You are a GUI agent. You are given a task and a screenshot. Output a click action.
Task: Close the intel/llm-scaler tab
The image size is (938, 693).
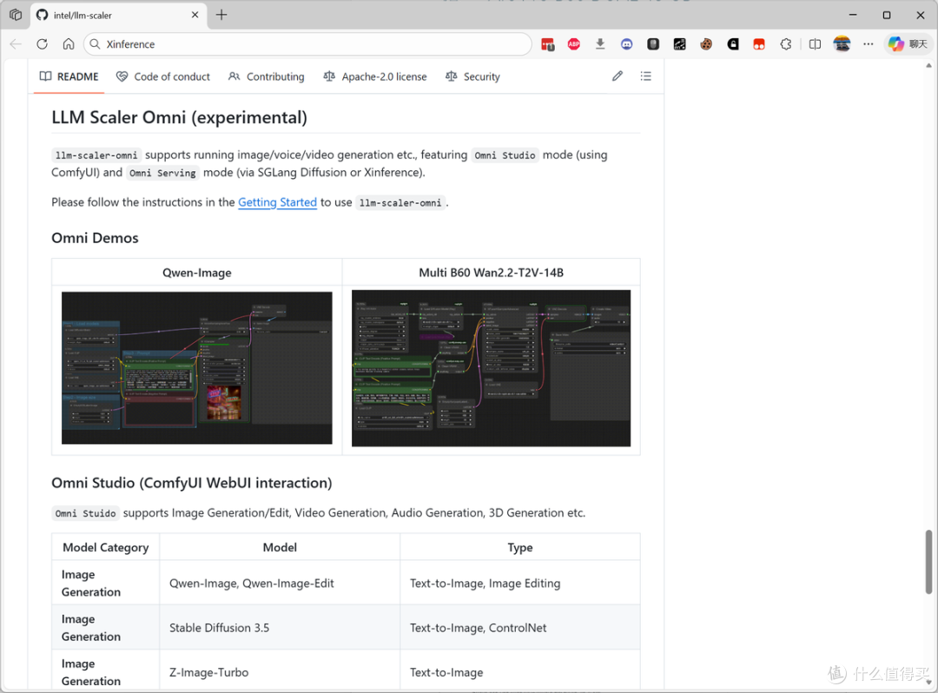coord(195,15)
